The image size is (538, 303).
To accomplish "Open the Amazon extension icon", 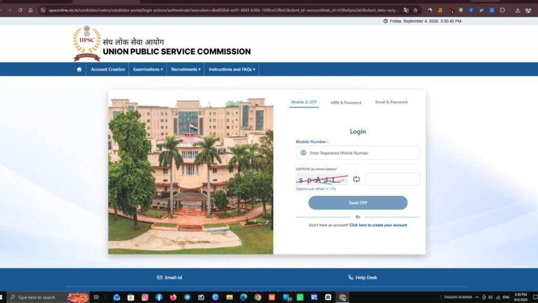I will (x=440, y=11).
